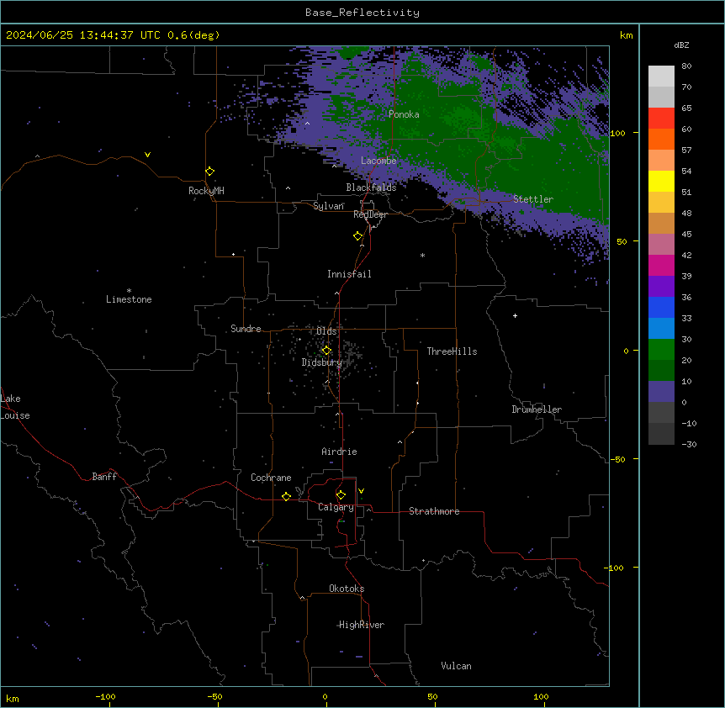725x708 pixels.
Task: Click the Lacombe city label
Action: [378, 161]
